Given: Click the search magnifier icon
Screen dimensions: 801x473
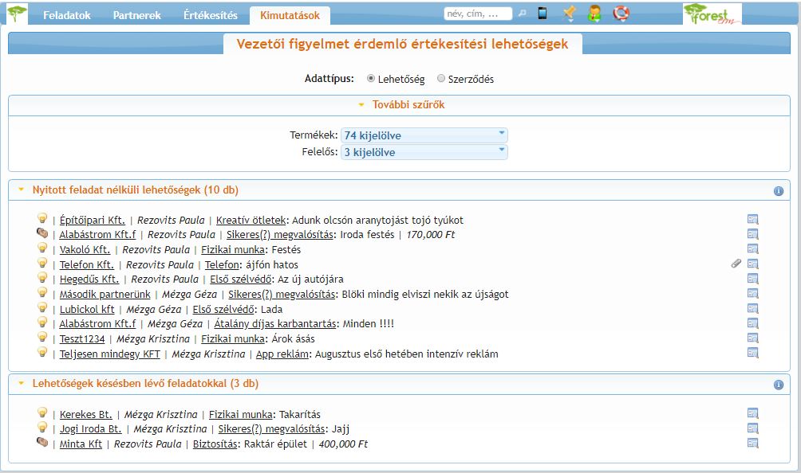Looking at the screenshot, I should [x=523, y=14].
